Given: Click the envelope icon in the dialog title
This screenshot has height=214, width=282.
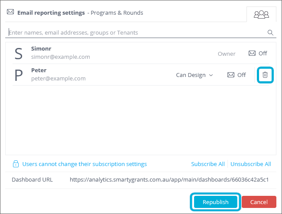Looking at the screenshot, I should (10, 12).
